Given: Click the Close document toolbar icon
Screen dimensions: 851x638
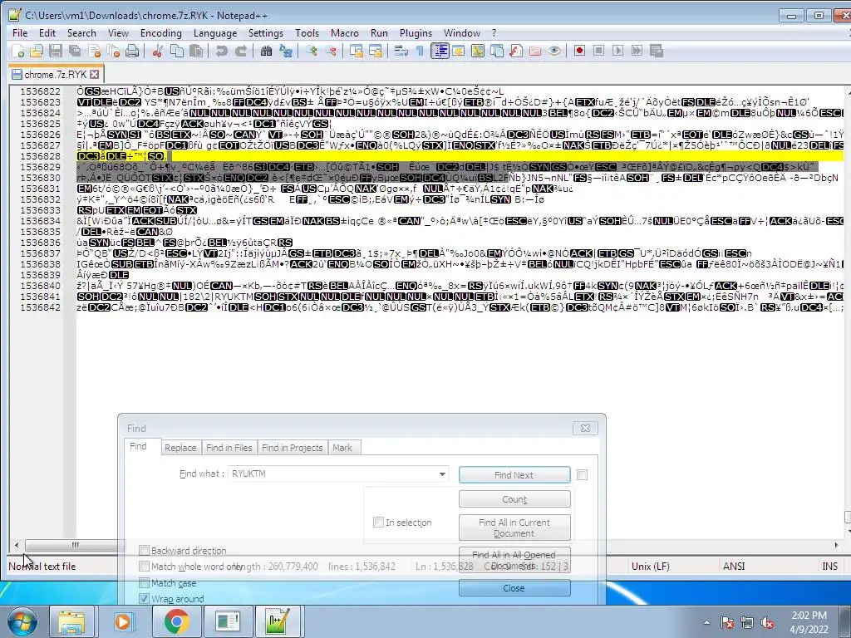Looking at the screenshot, I should pos(95,51).
